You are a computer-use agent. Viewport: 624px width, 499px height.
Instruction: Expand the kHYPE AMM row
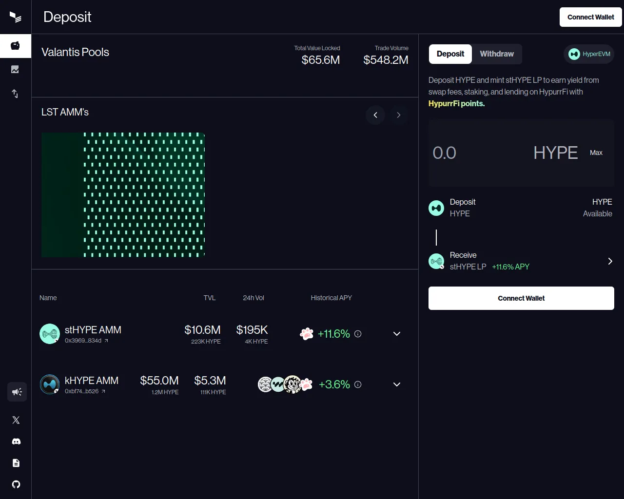pyautogui.click(x=397, y=384)
